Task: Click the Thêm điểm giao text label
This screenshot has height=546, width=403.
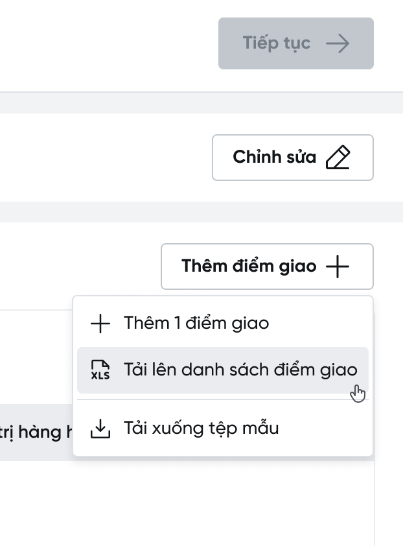Action: 249,266
